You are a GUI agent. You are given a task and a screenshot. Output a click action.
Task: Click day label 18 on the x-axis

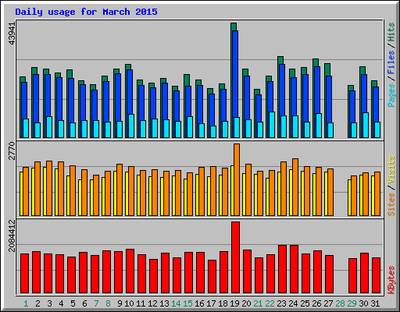coord(223,303)
